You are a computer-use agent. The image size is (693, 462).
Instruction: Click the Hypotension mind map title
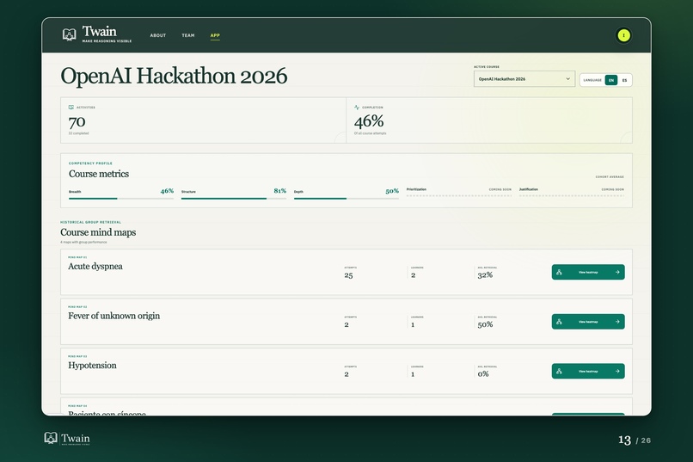point(92,366)
